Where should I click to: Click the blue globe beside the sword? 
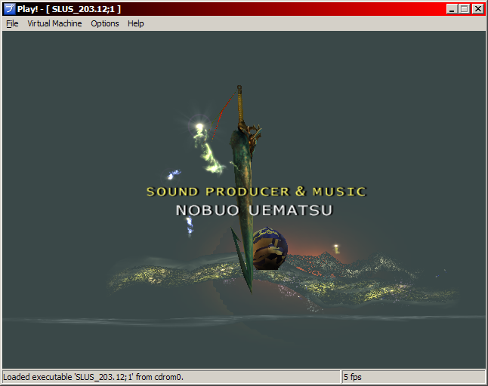(270, 247)
